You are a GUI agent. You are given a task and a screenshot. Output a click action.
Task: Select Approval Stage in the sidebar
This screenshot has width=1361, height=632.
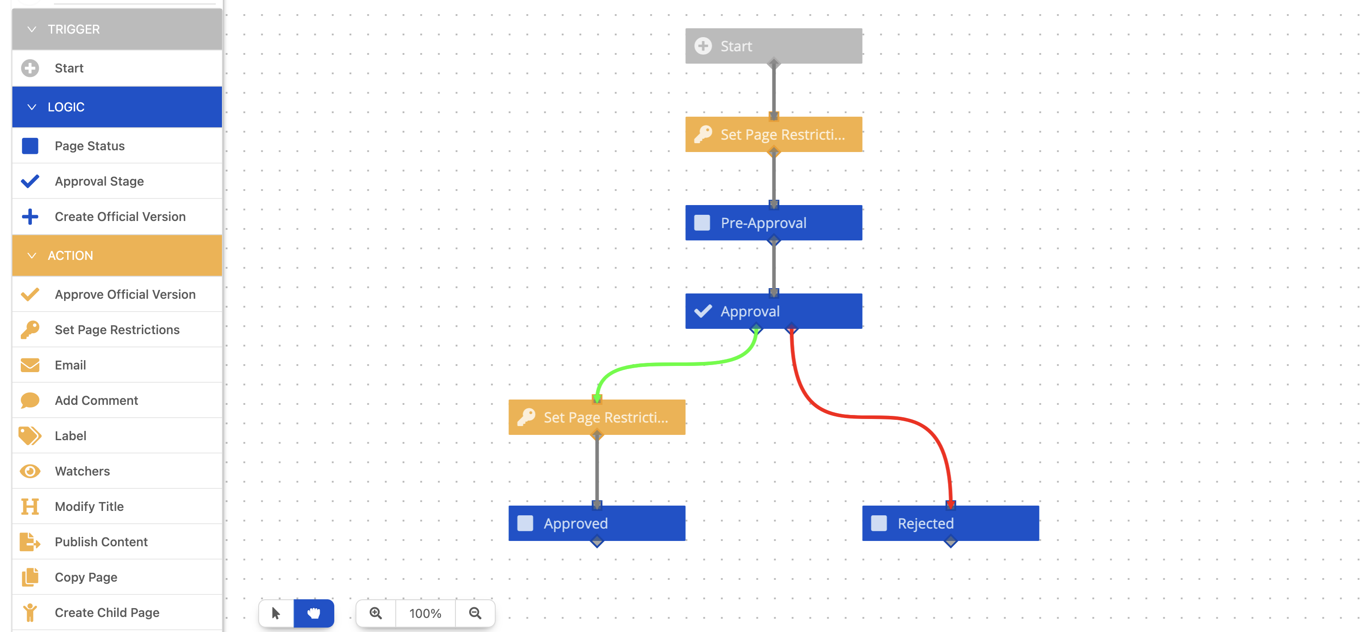pyautogui.click(x=99, y=181)
